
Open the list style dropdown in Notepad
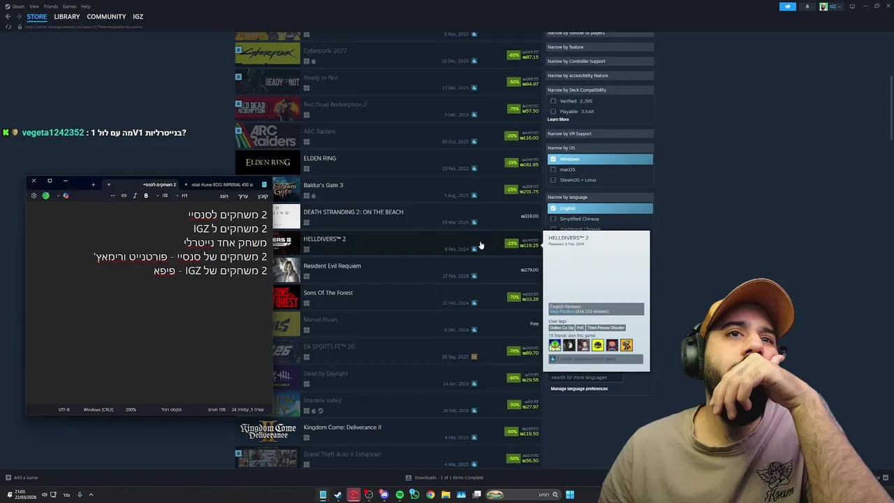(x=163, y=196)
